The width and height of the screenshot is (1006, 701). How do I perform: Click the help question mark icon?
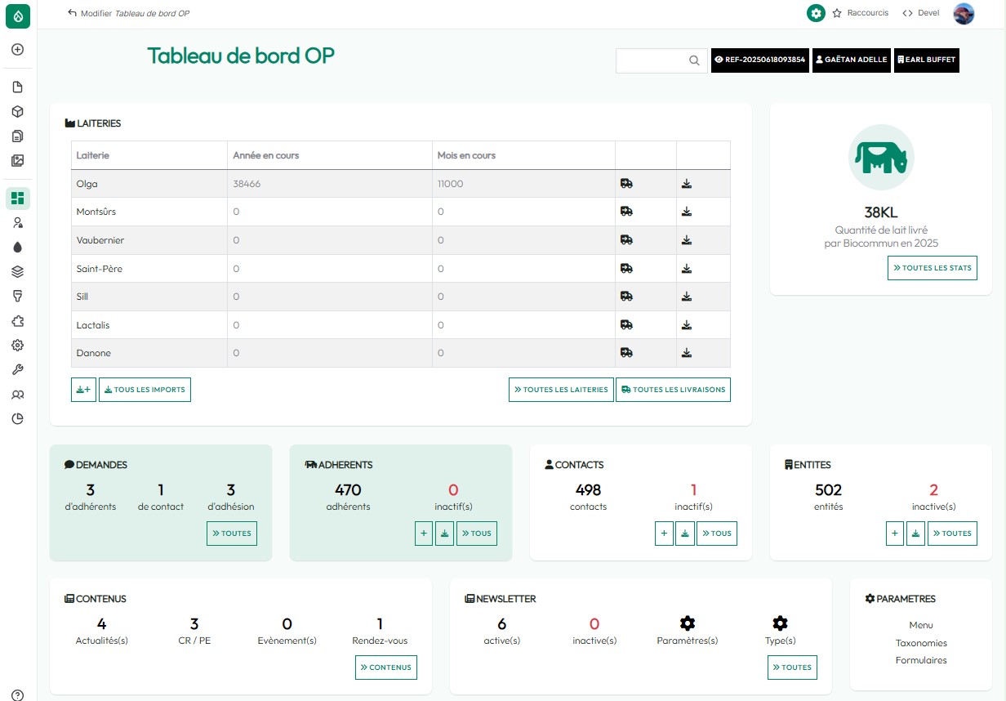18,695
